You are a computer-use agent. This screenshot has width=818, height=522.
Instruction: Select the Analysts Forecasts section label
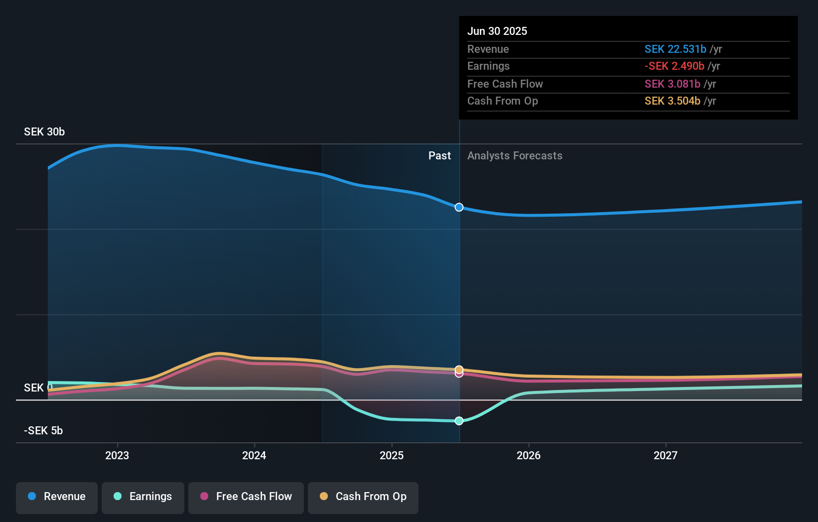[x=515, y=155]
